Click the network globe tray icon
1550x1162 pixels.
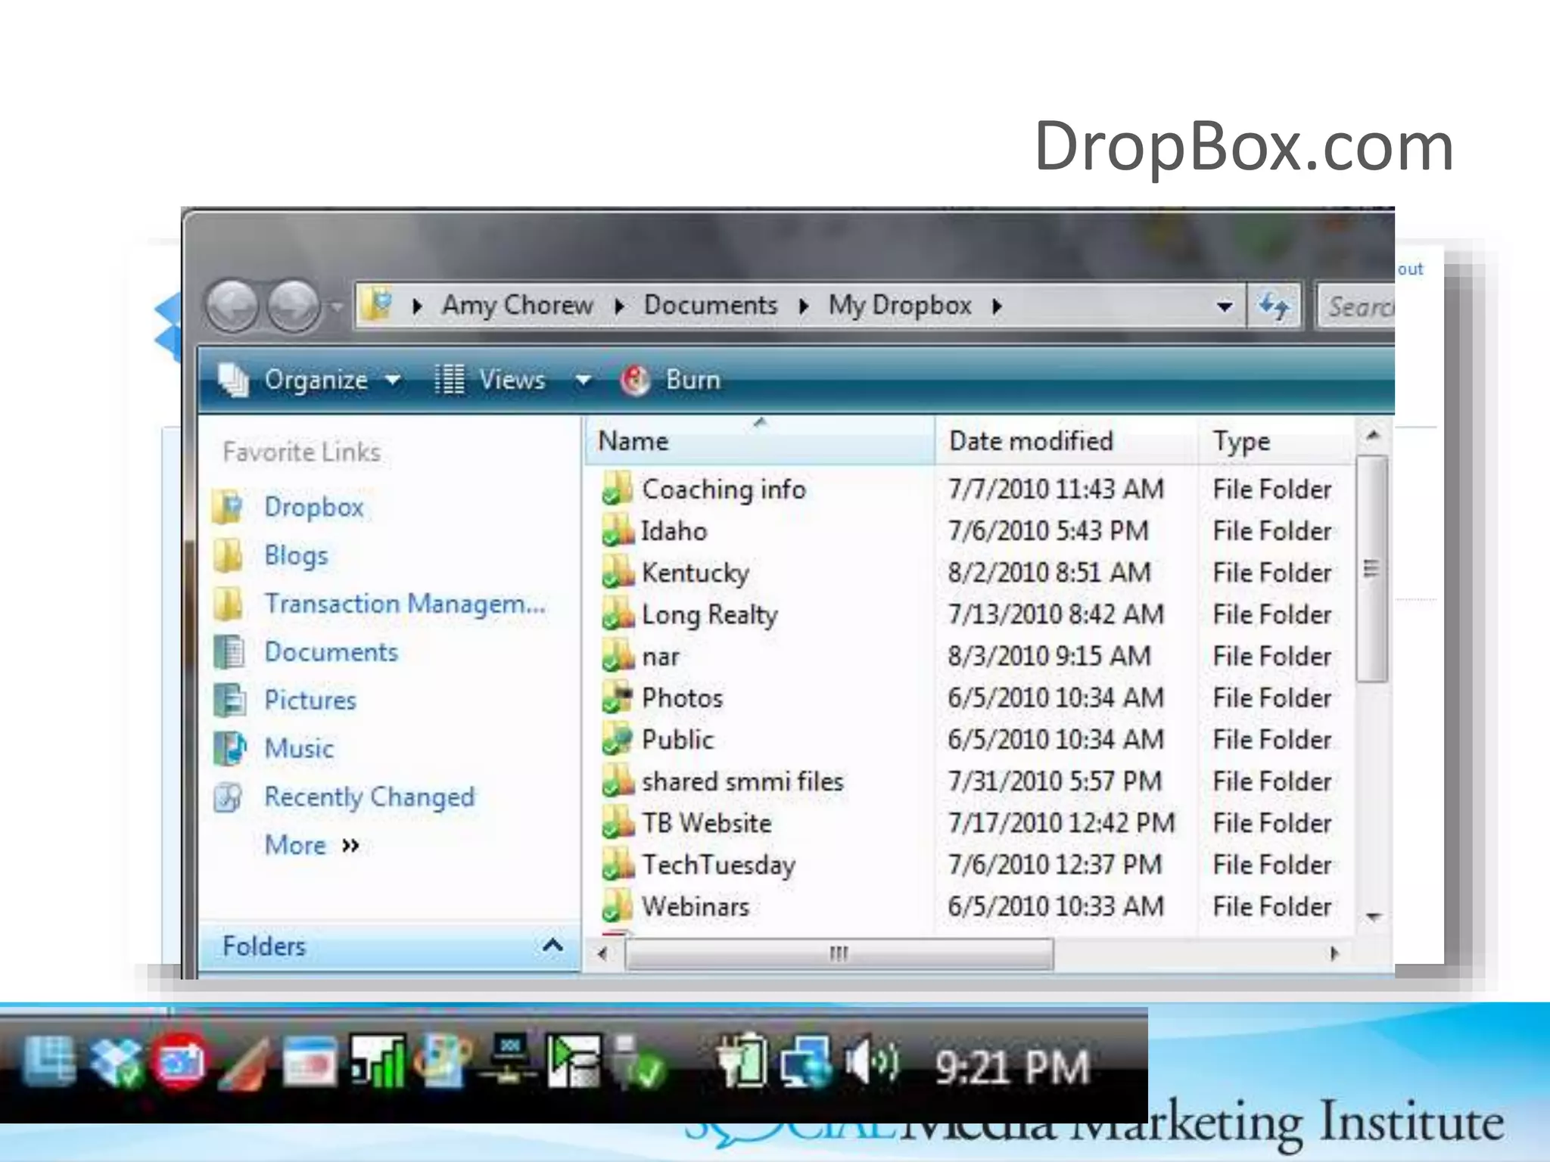(x=808, y=1062)
